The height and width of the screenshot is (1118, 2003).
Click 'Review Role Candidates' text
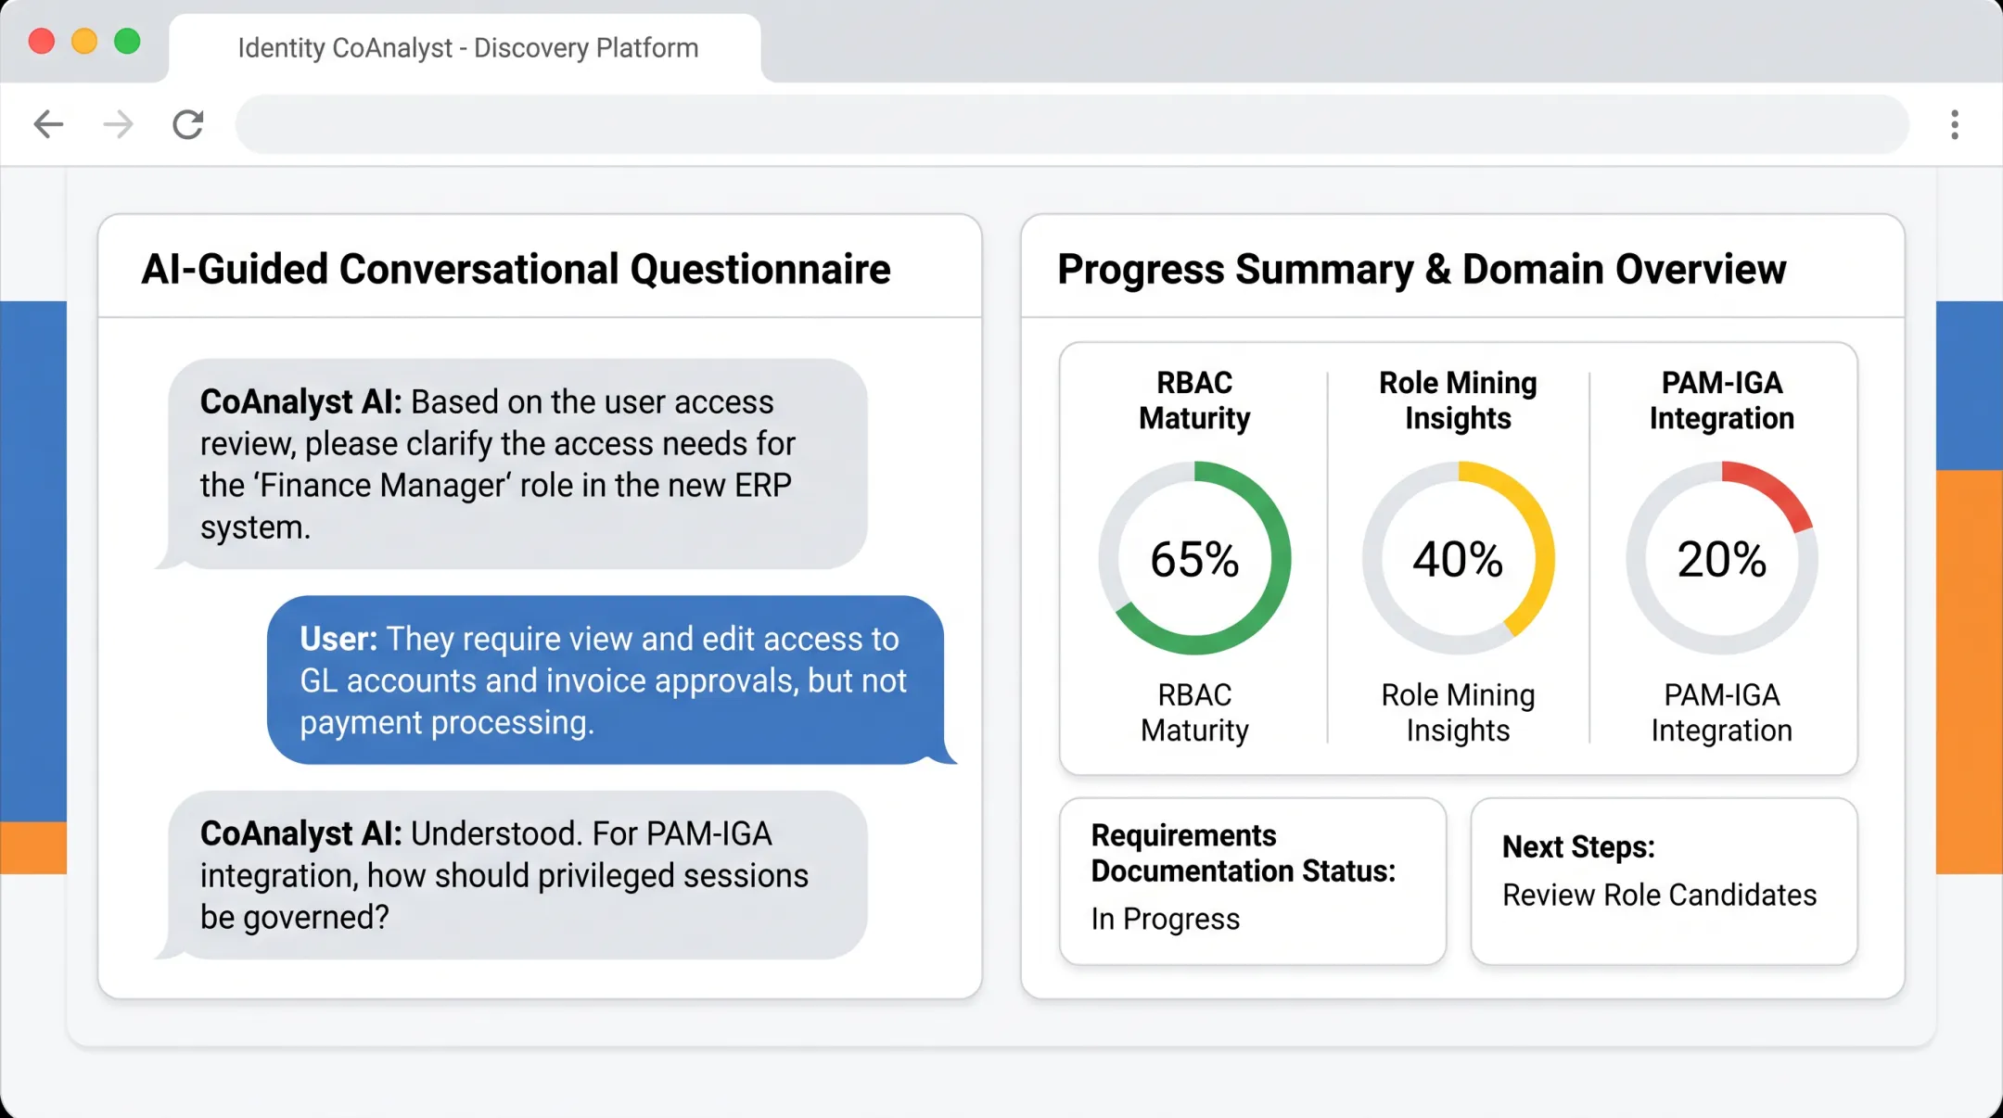1659,896
